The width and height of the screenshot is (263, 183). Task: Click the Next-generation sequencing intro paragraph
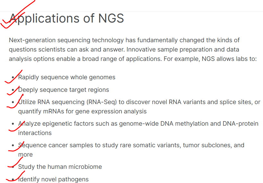[x=133, y=50]
